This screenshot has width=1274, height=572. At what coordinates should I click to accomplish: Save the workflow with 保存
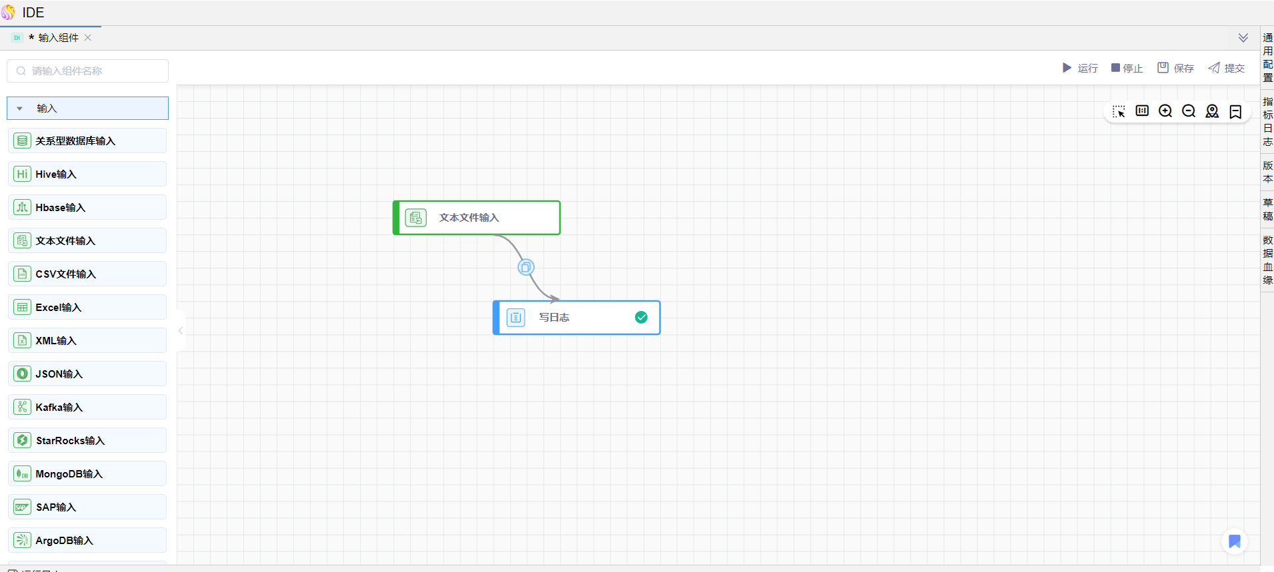coord(1175,68)
